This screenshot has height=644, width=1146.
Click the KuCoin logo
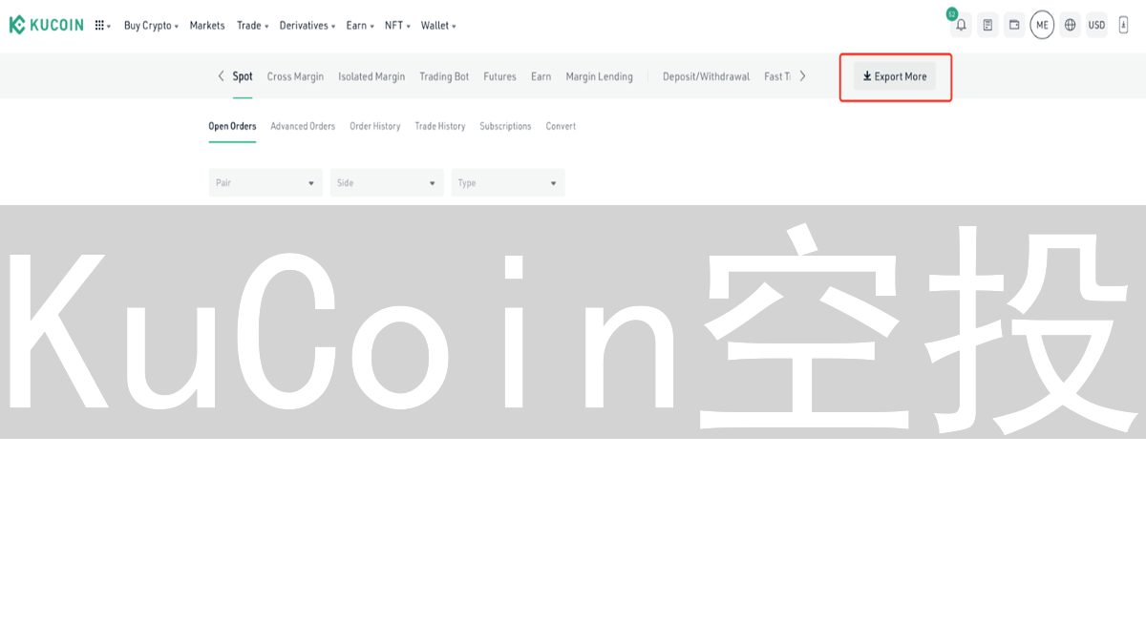point(46,25)
